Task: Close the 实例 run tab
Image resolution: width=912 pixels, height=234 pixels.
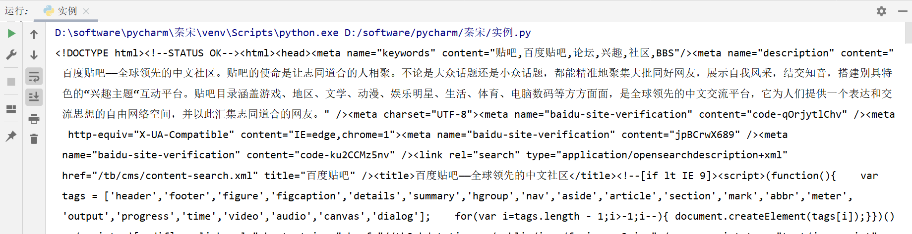Action: point(86,11)
